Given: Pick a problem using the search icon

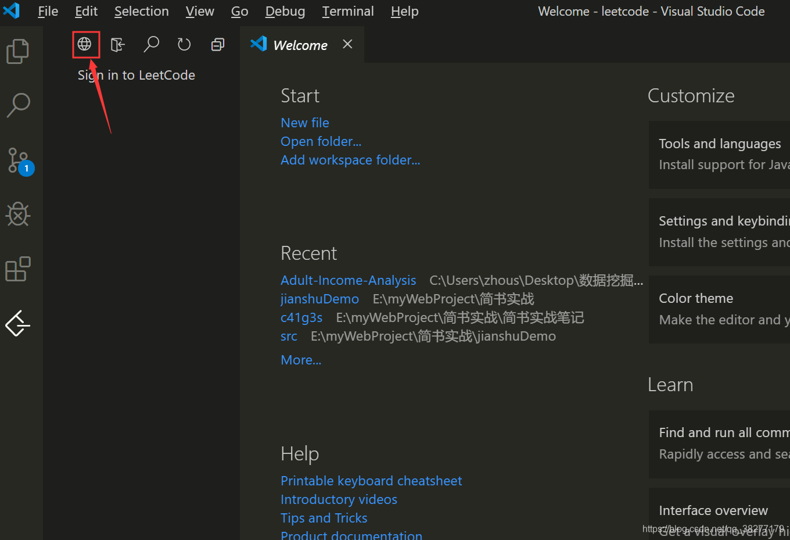Looking at the screenshot, I should coord(151,44).
